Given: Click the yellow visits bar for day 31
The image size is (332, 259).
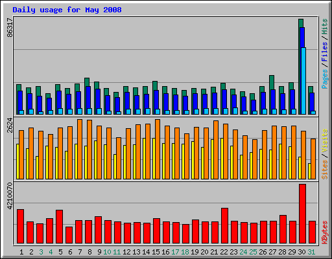Looking at the screenshot, I should tap(309, 171).
